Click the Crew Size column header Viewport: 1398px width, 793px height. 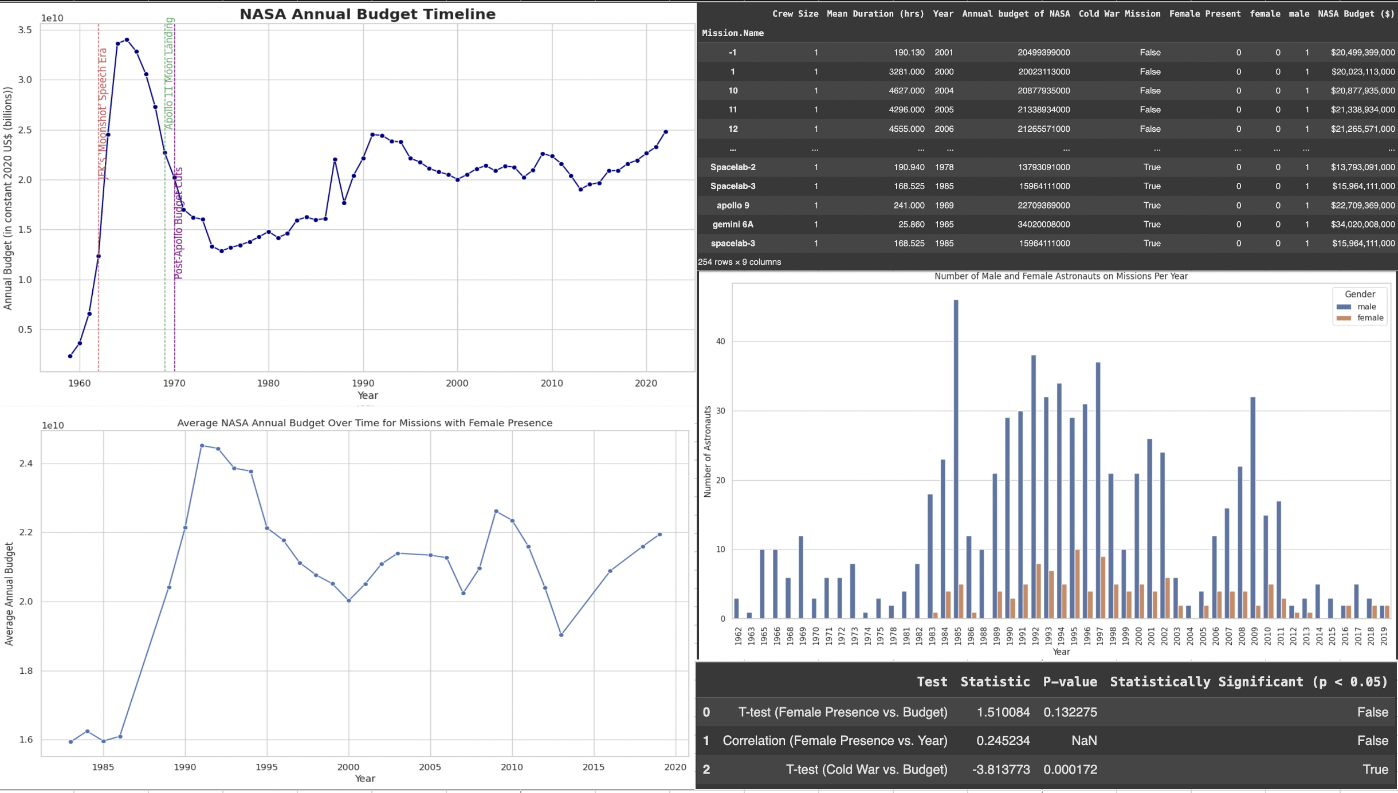pyautogui.click(x=795, y=14)
